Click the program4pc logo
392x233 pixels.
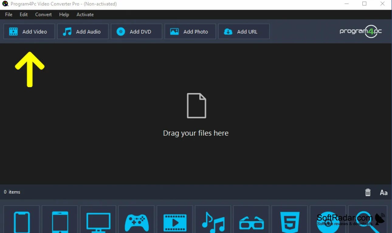(360, 31)
